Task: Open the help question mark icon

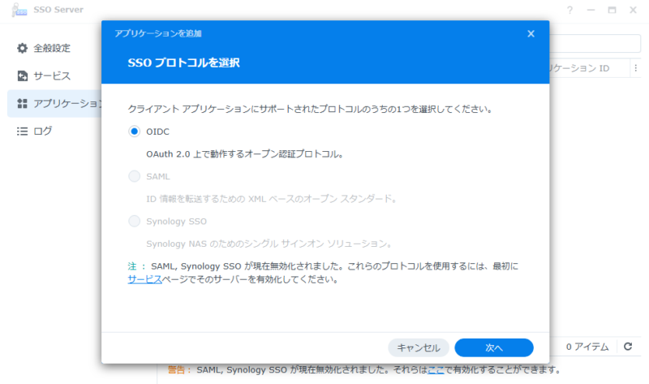Action: point(570,10)
